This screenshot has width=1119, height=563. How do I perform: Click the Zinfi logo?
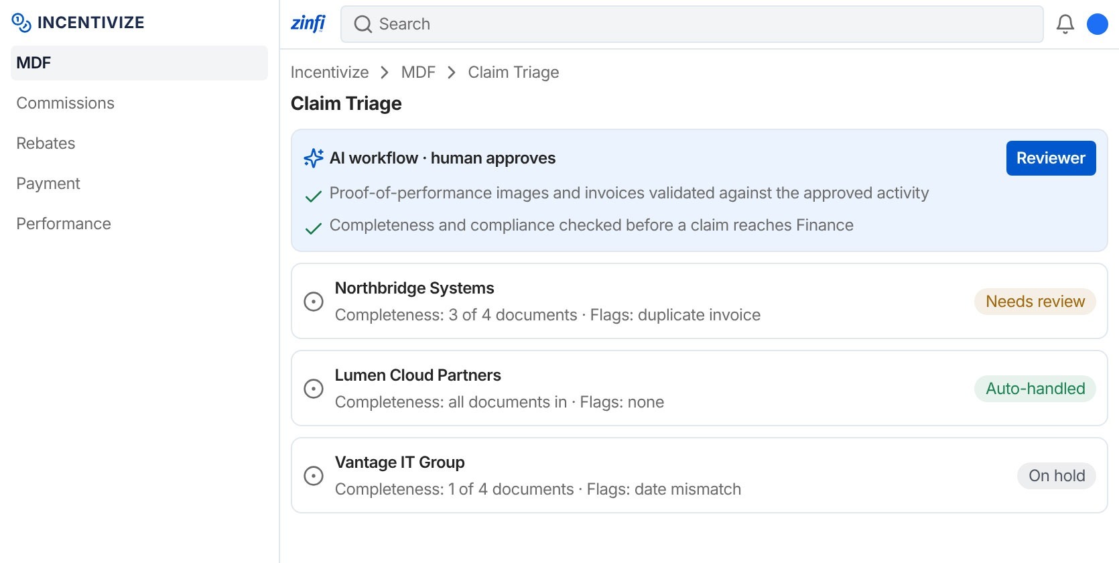coord(308,23)
